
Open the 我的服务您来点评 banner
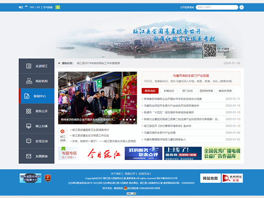tap(143, 153)
